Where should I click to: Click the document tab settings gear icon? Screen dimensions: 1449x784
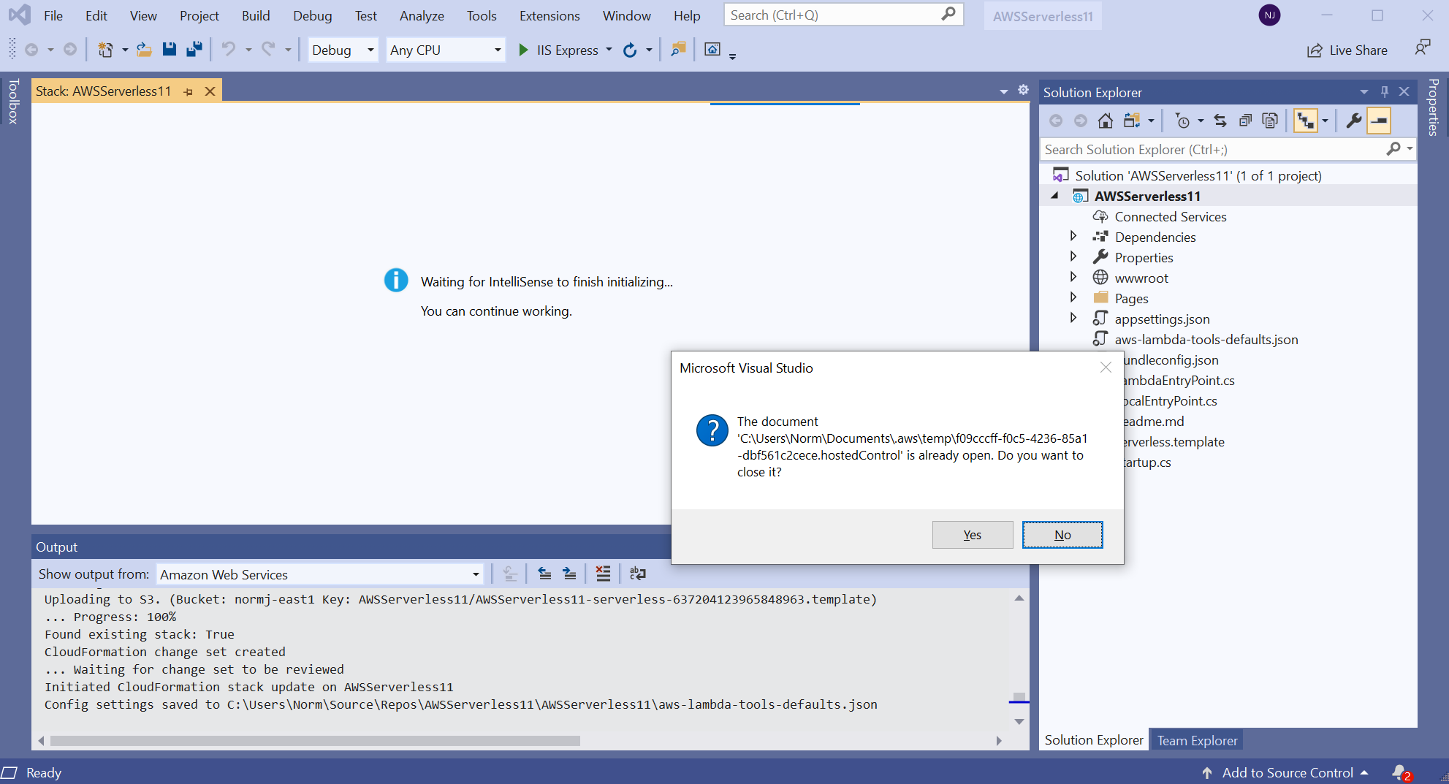pyautogui.click(x=1023, y=90)
